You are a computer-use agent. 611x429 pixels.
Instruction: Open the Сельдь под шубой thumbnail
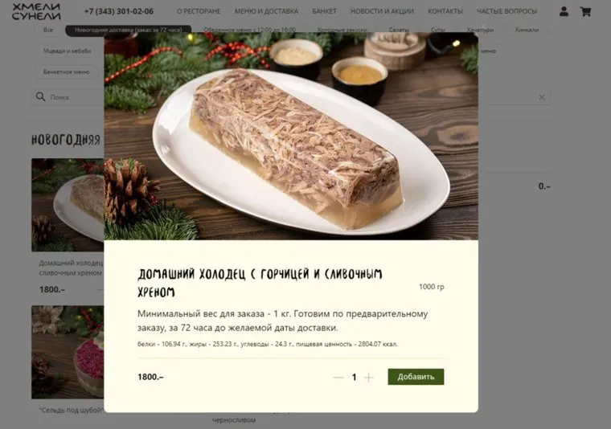[68, 352]
